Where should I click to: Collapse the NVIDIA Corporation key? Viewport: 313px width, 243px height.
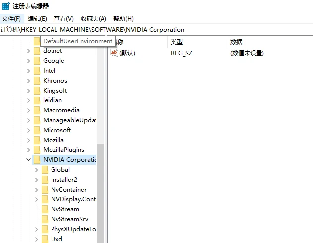pos(28,159)
